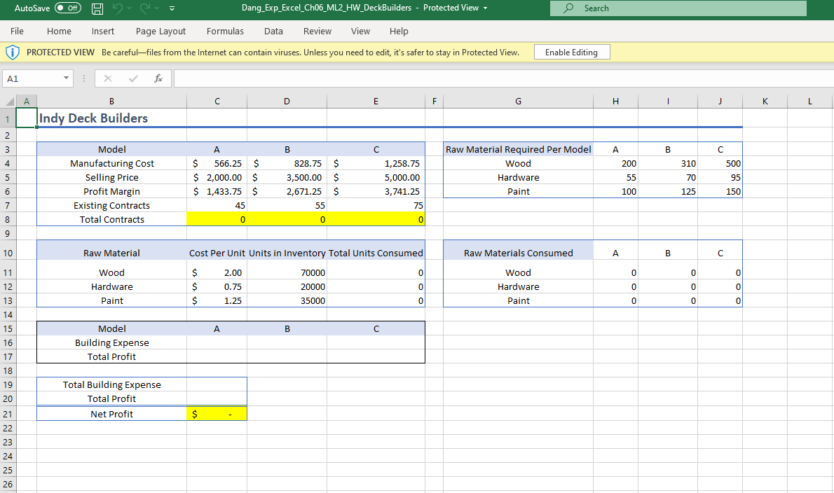Image resolution: width=834 pixels, height=493 pixels.
Task: Open the Name Box dropdown arrow
Action: coord(66,78)
